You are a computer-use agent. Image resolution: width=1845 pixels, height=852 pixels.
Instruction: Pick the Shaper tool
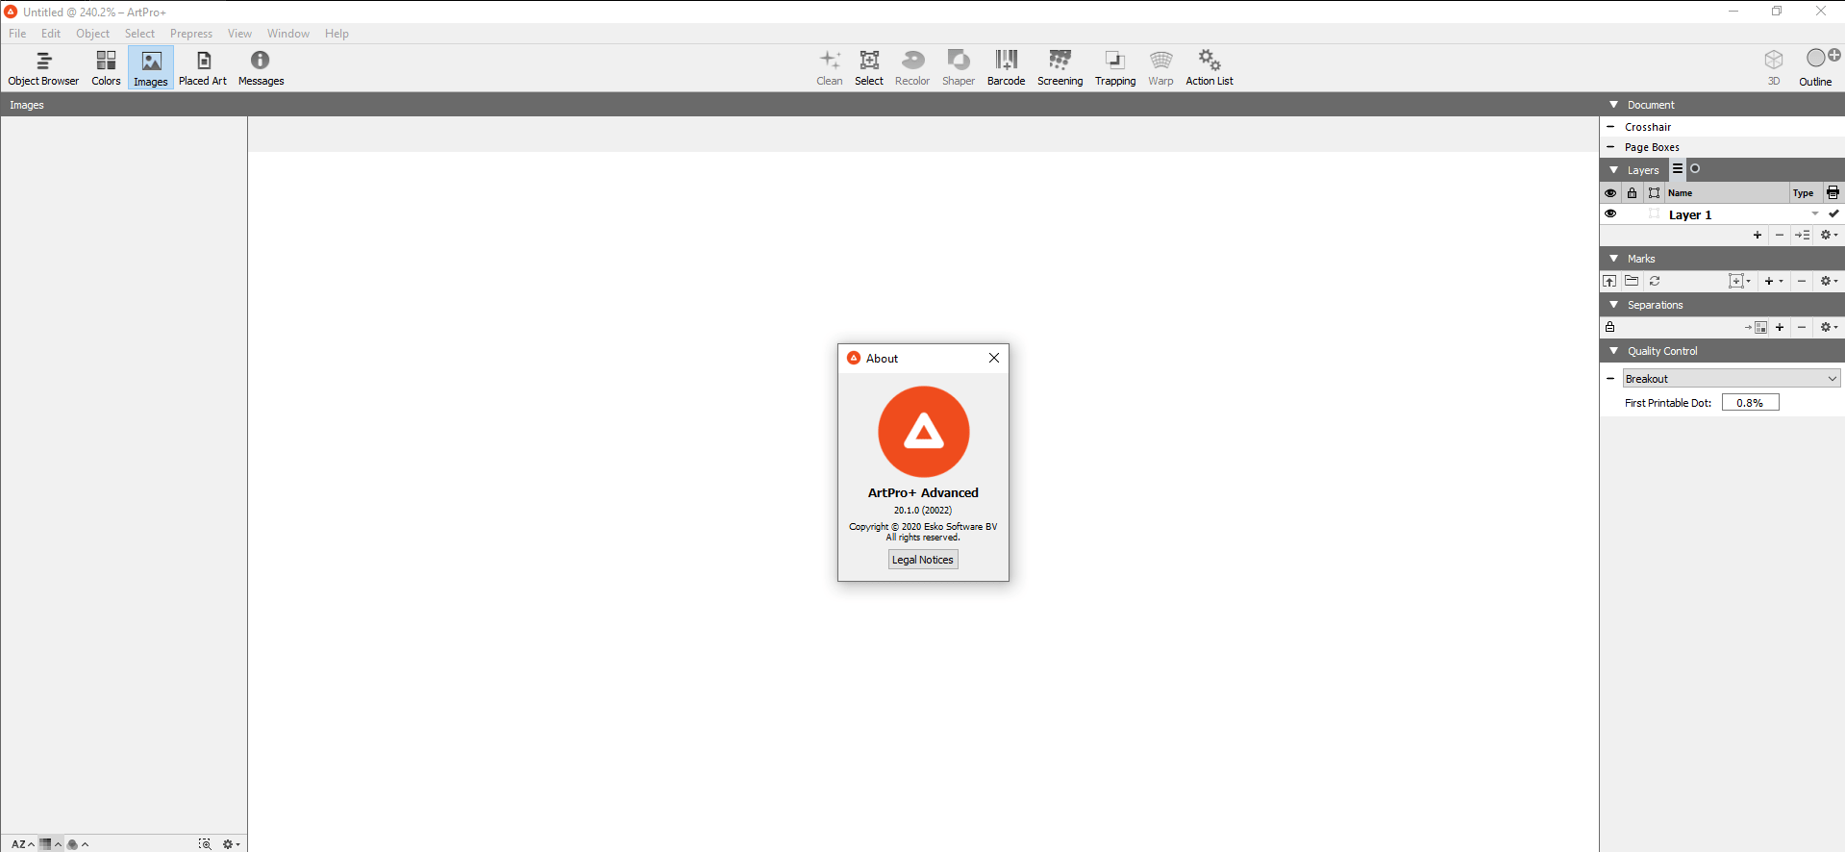[x=959, y=68]
